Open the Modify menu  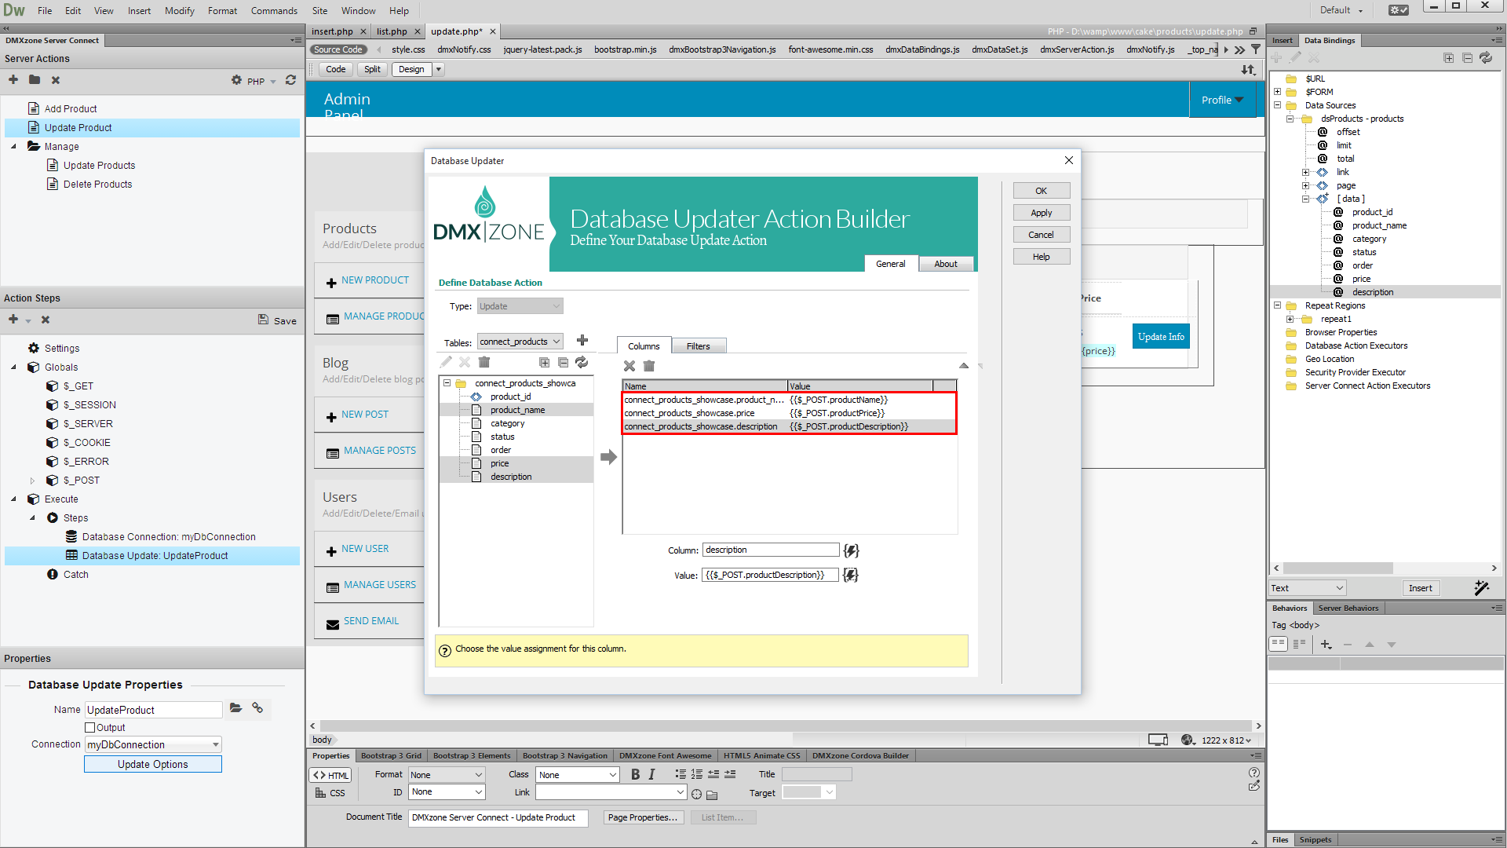(x=179, y=10)
